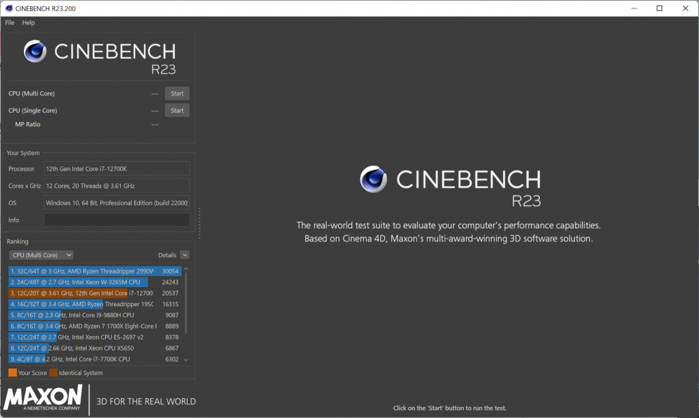Select ranking row Intel Core i7-7700K CPU
Screen dimensions: 699x418
coord(94,359)
